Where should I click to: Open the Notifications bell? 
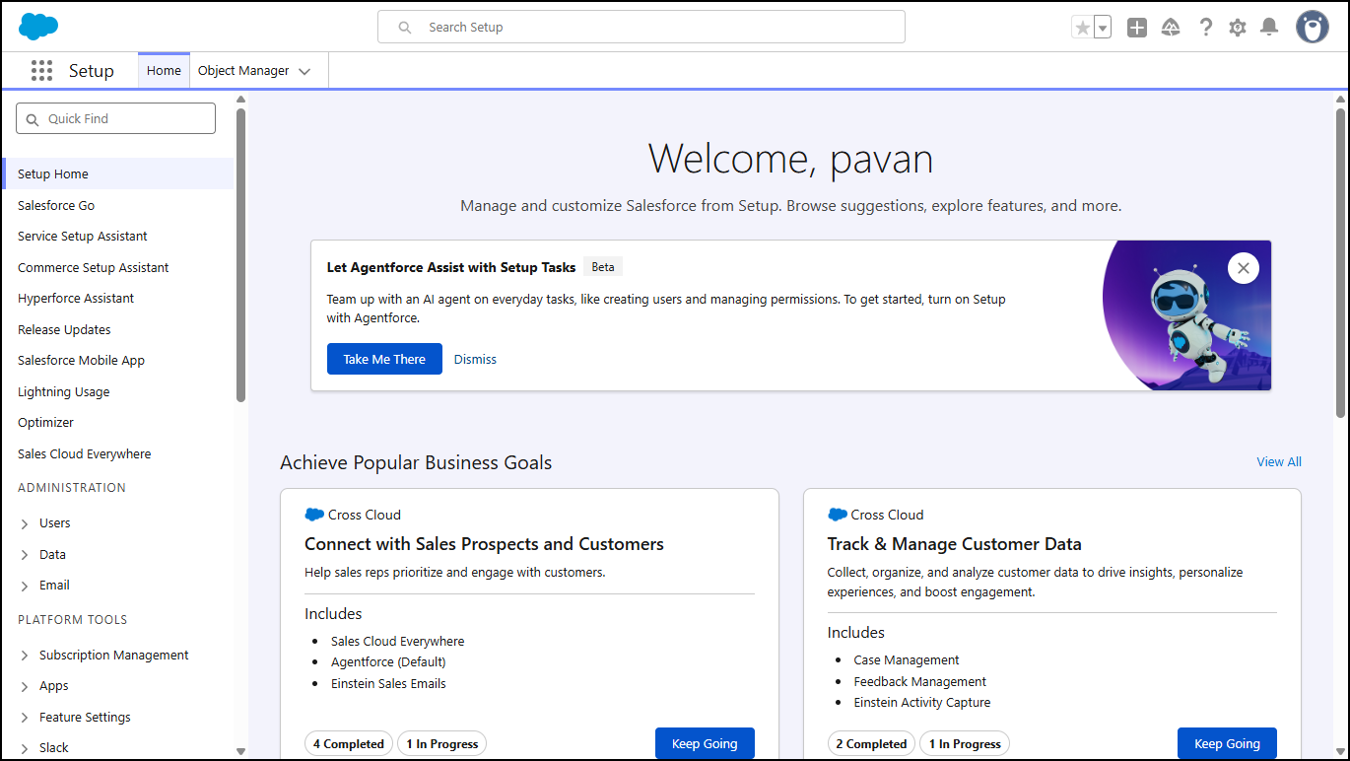pyautogui.click(x=1269, y=28)
